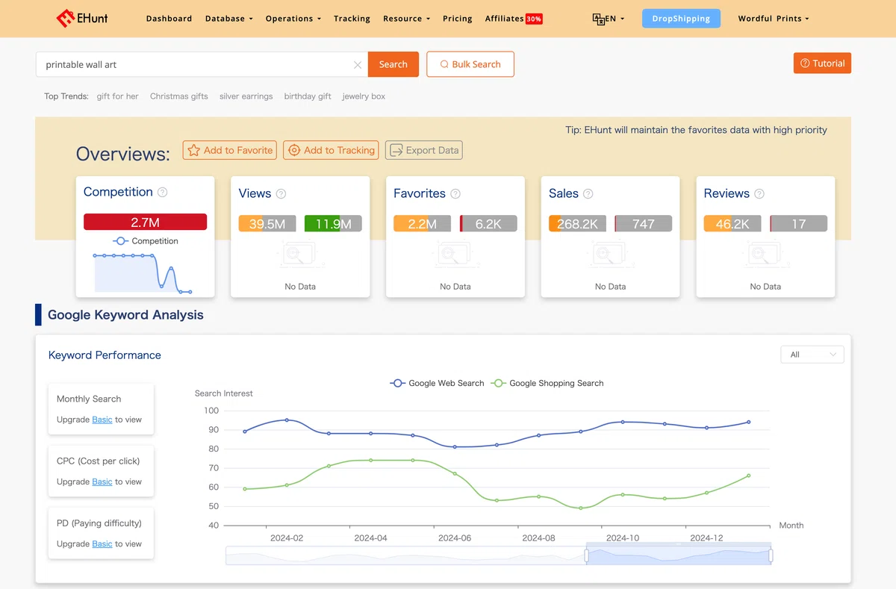This screenshot has width=896, height=589.
Task: Expand the Database menu dropdown
Action: click(229, 19)
